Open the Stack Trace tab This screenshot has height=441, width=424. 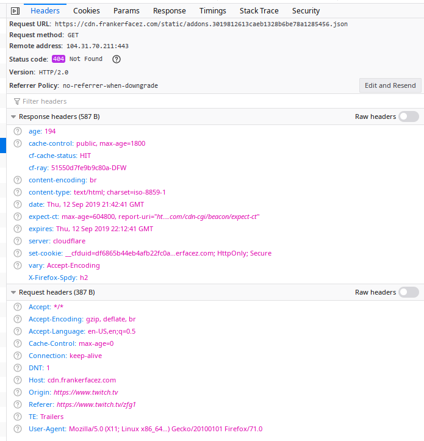click(259, 11)
